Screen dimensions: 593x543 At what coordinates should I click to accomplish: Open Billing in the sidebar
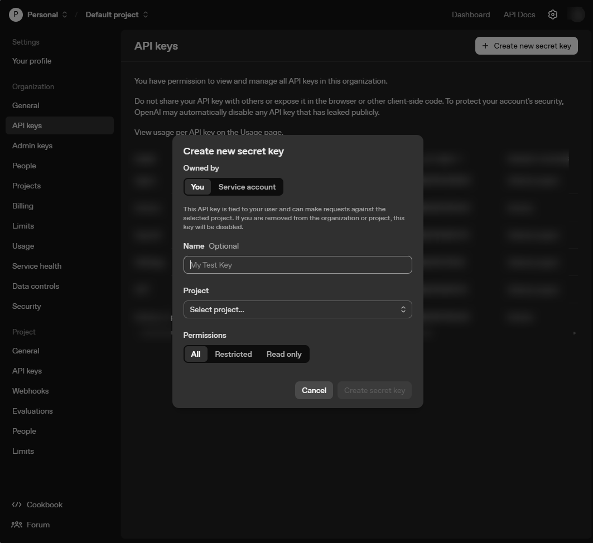[x=23, y=206]
